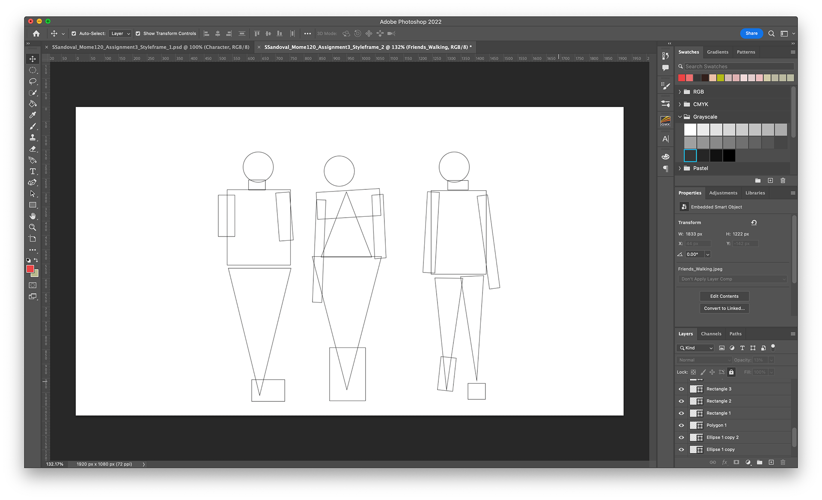
Task: Click Convert to Linked button
Action: 724,308
